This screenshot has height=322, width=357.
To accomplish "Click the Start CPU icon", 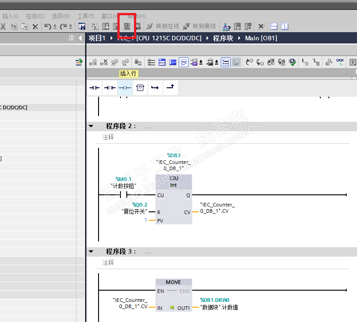I will (x=237, y=26).
